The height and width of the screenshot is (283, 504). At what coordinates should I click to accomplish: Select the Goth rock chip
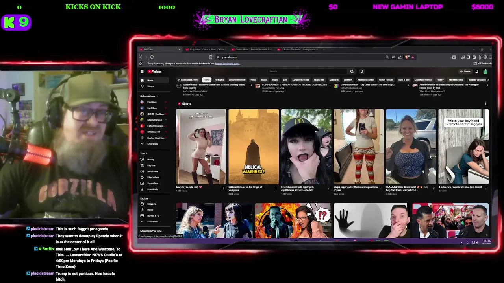pos(334,80)
